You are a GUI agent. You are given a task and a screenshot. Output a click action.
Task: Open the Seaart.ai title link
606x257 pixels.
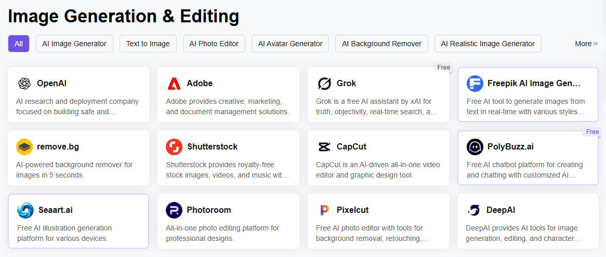(x=56, y=210)
